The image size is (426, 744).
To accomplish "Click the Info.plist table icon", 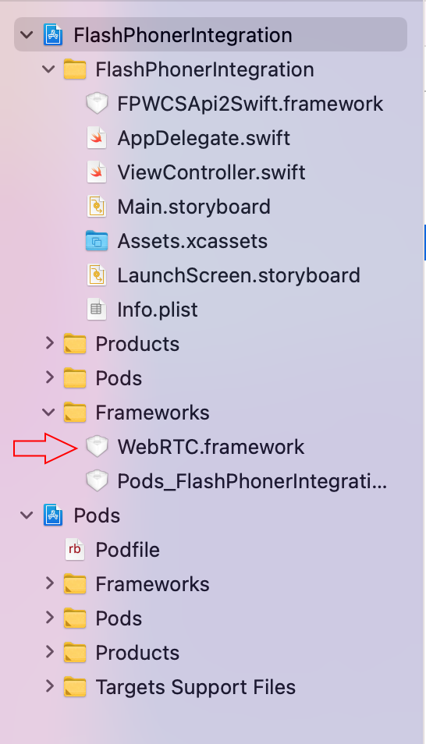I will [x=97, y=310].
